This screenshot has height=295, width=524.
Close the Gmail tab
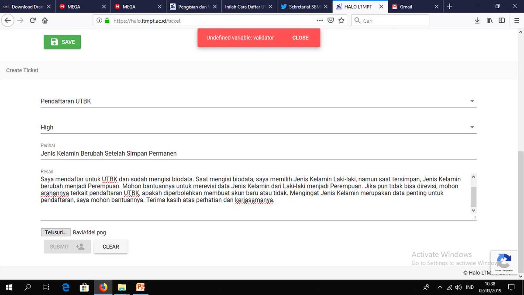pos(436,7)
